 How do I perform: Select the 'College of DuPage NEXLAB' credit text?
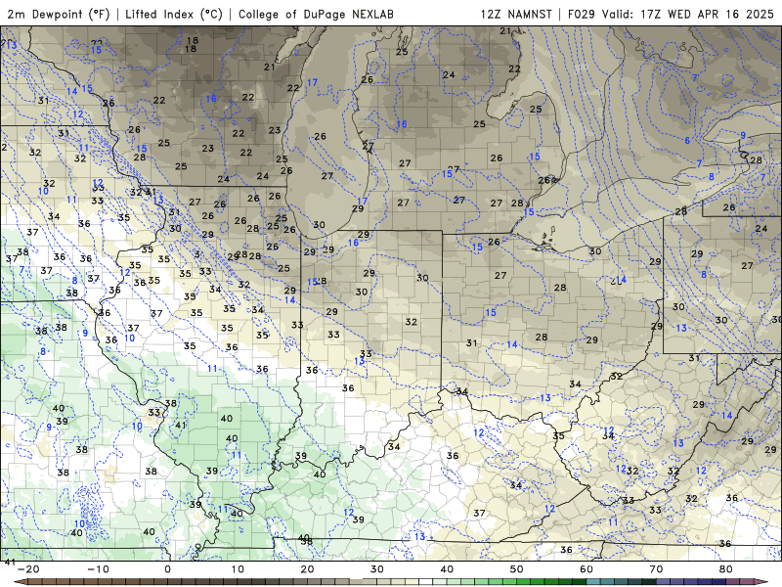[x=316, y=14]
